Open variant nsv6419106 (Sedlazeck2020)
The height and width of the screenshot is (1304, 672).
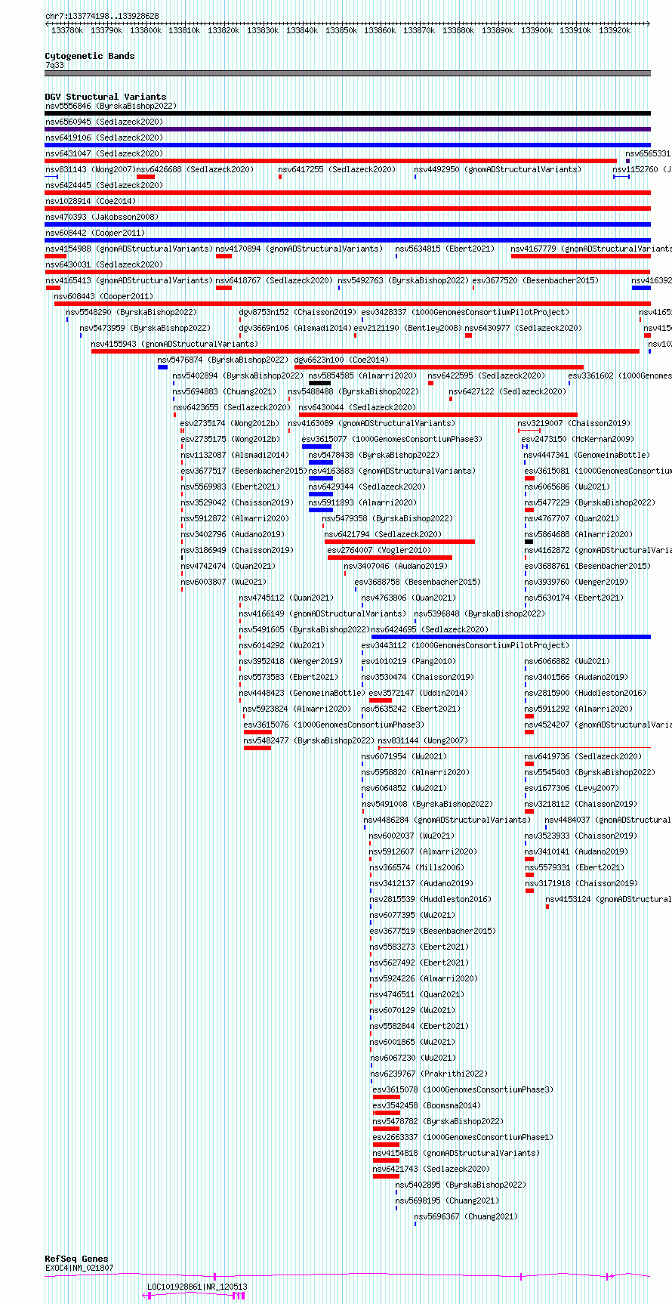[104, 138]
